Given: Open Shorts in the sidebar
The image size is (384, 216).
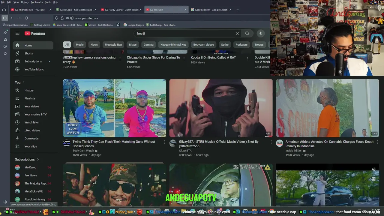Looking at the screenshot, I should pos(33,53).
